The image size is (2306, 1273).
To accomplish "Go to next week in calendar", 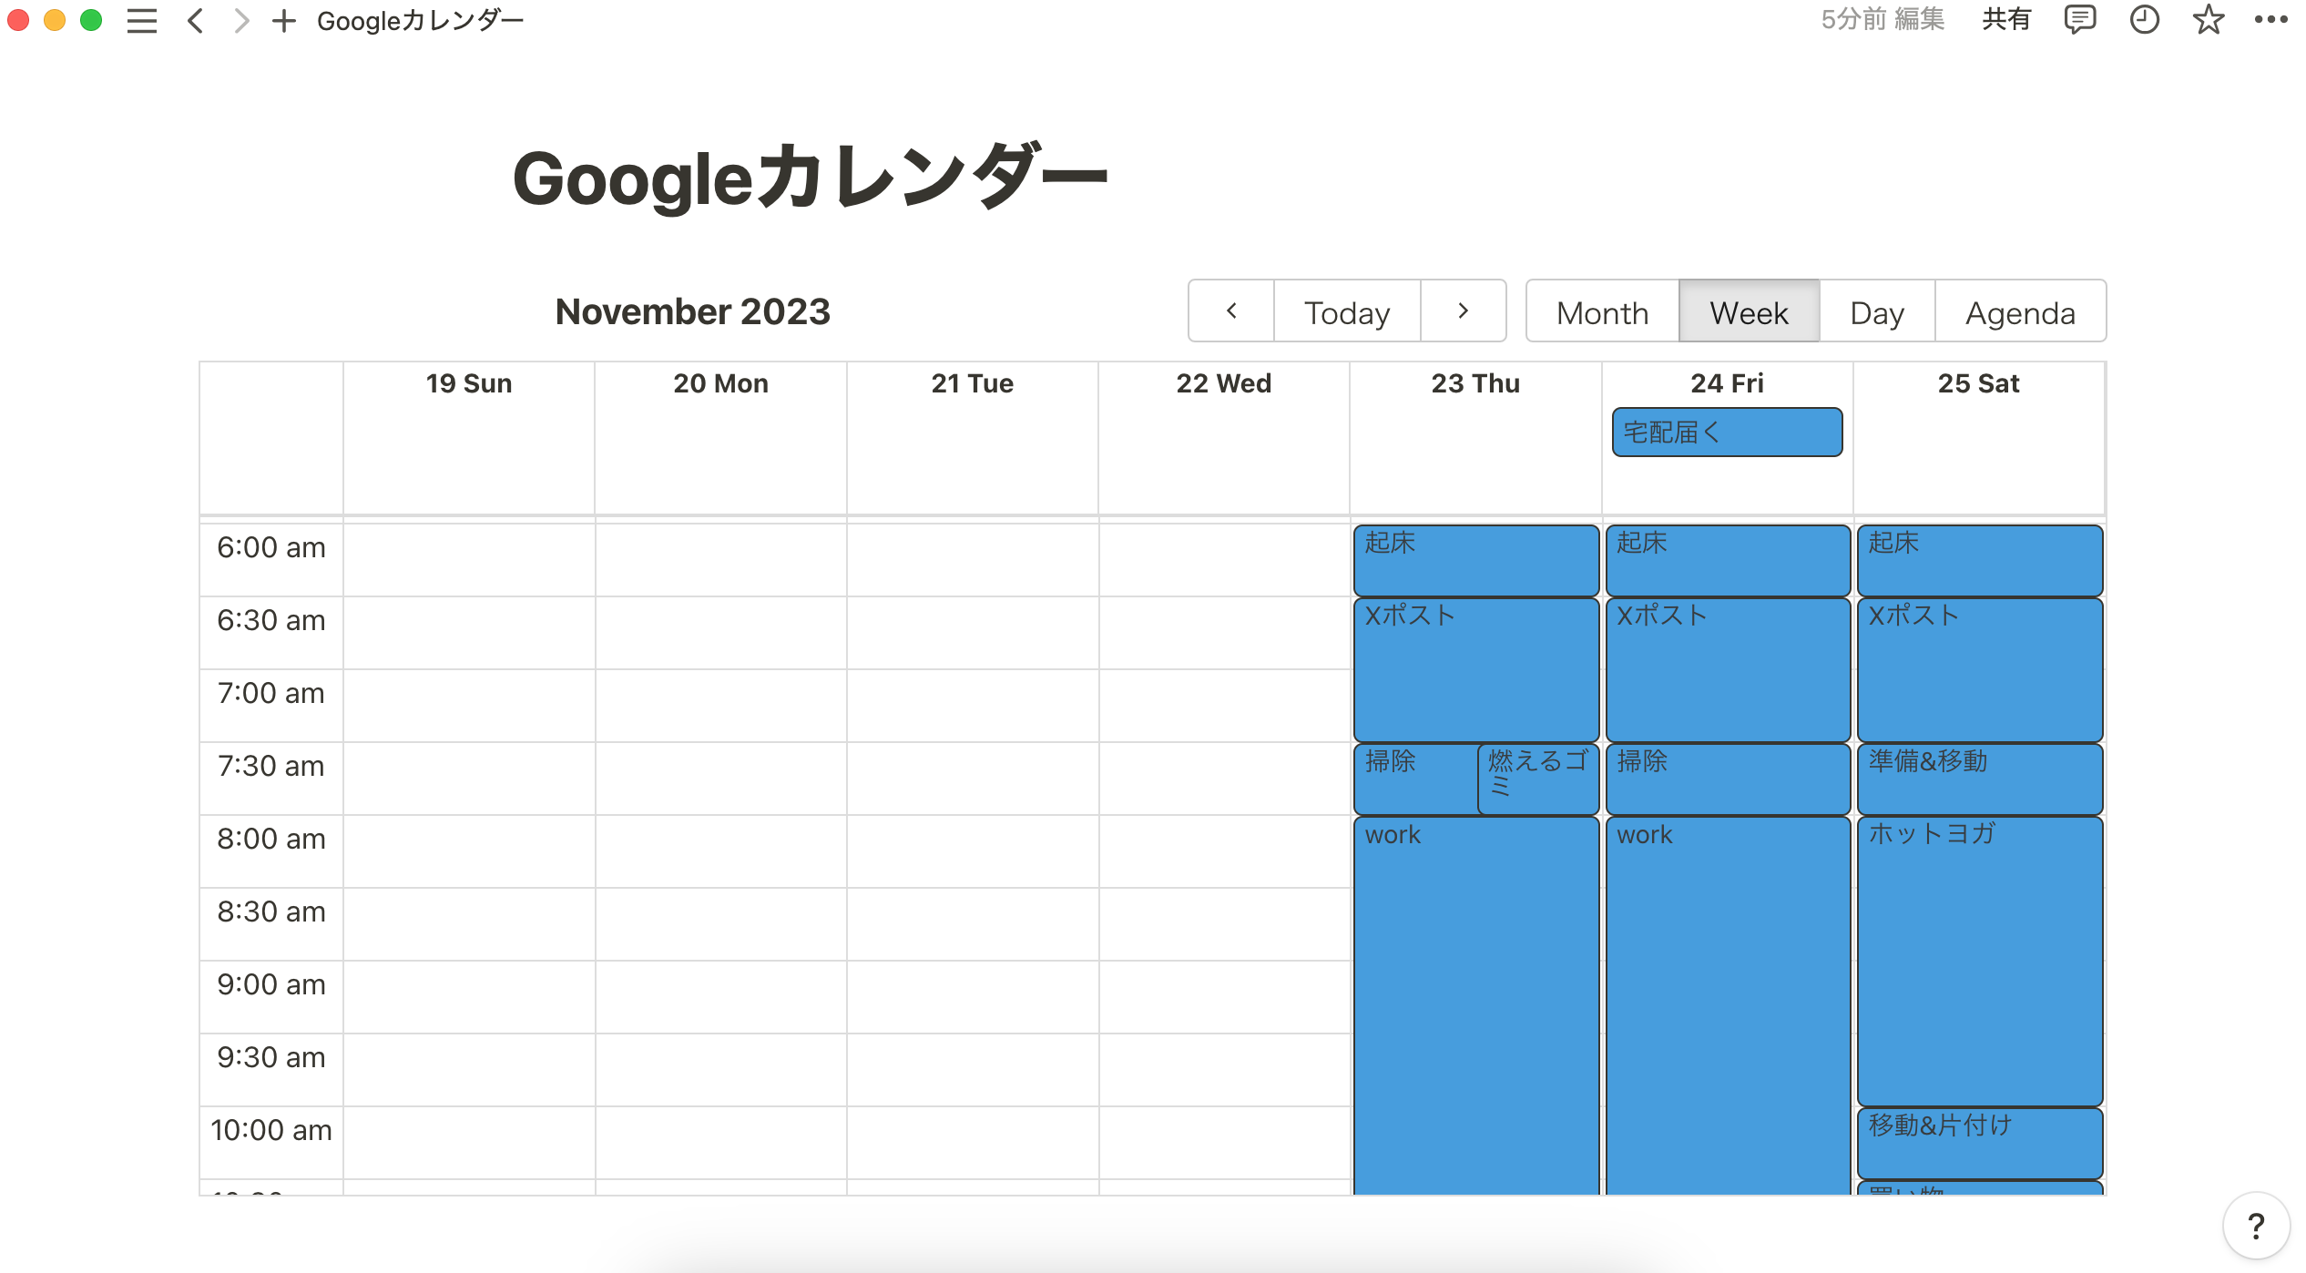I will [x=1464, y=311].
